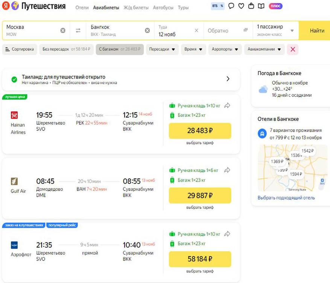Viewport: 330px width, 283px height.
Task: Open the travel guide book icon
Action: (261, 6)
